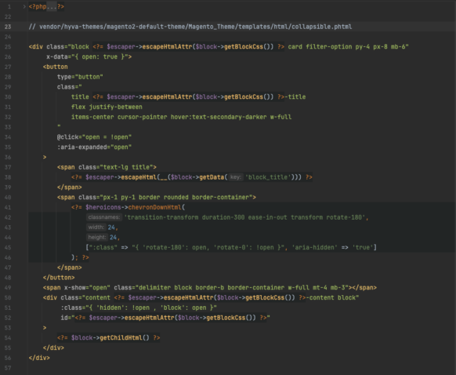Click the 'rotate-180': open expression

(176, 247)
